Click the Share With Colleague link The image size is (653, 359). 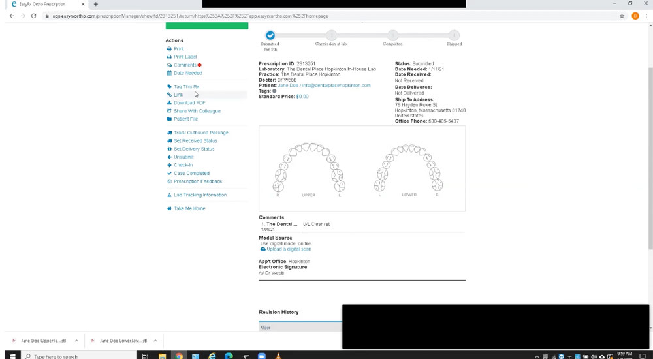[x=197, y=111]
